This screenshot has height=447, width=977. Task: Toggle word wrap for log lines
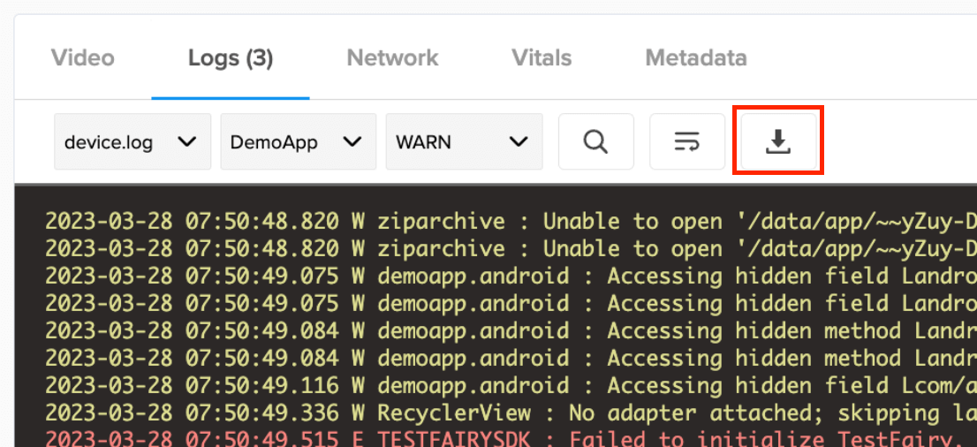coord(686,141)
